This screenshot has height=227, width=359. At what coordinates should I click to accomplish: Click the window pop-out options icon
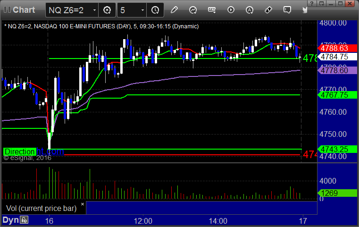pyautogui.click(x=321, y=3)
